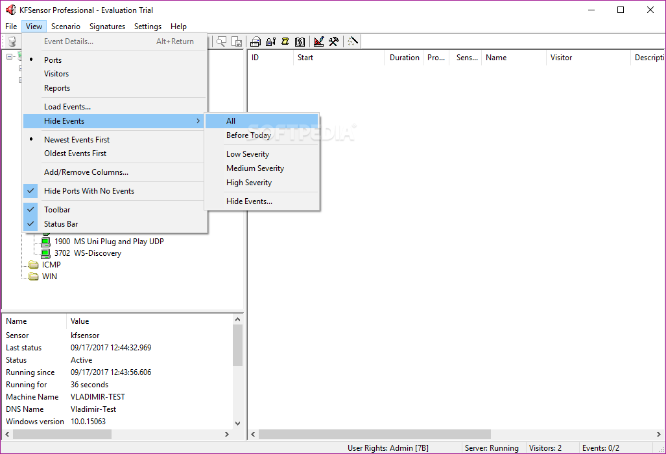Click the yellow scroll toolbar icon
The height and width of the screenshot is (454, 666).
tap(285, 41)
